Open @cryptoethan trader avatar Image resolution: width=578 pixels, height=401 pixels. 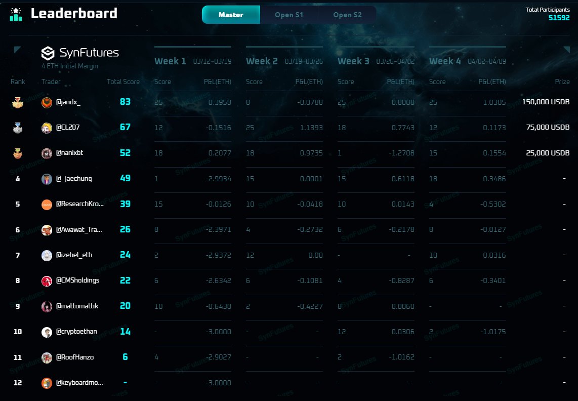pos(47,332)
